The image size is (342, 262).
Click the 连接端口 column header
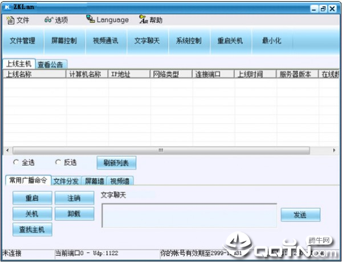click(213, 74)
